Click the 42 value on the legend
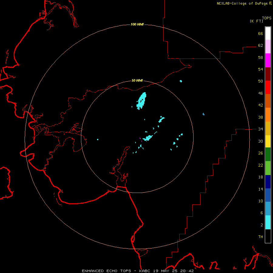 point(261,105)
